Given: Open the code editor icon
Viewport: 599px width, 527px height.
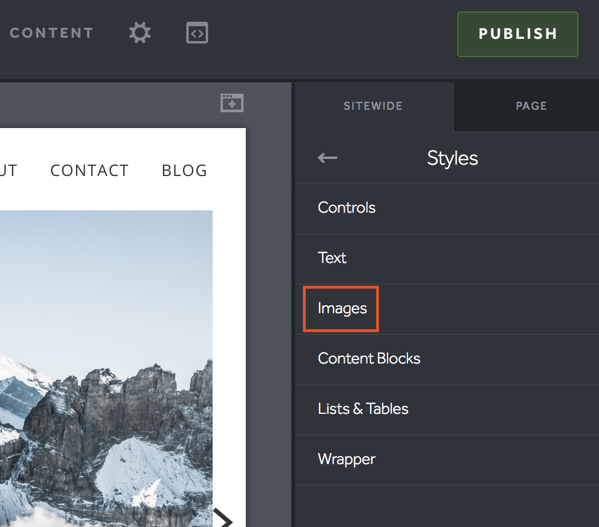Looking at the screenshot, I should coord(197,33).
